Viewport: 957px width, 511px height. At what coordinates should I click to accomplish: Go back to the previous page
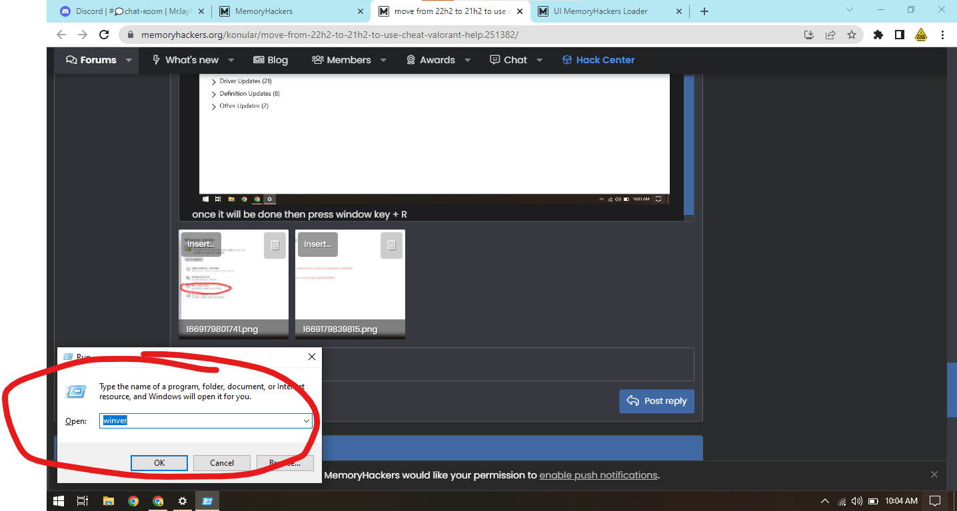61,35
